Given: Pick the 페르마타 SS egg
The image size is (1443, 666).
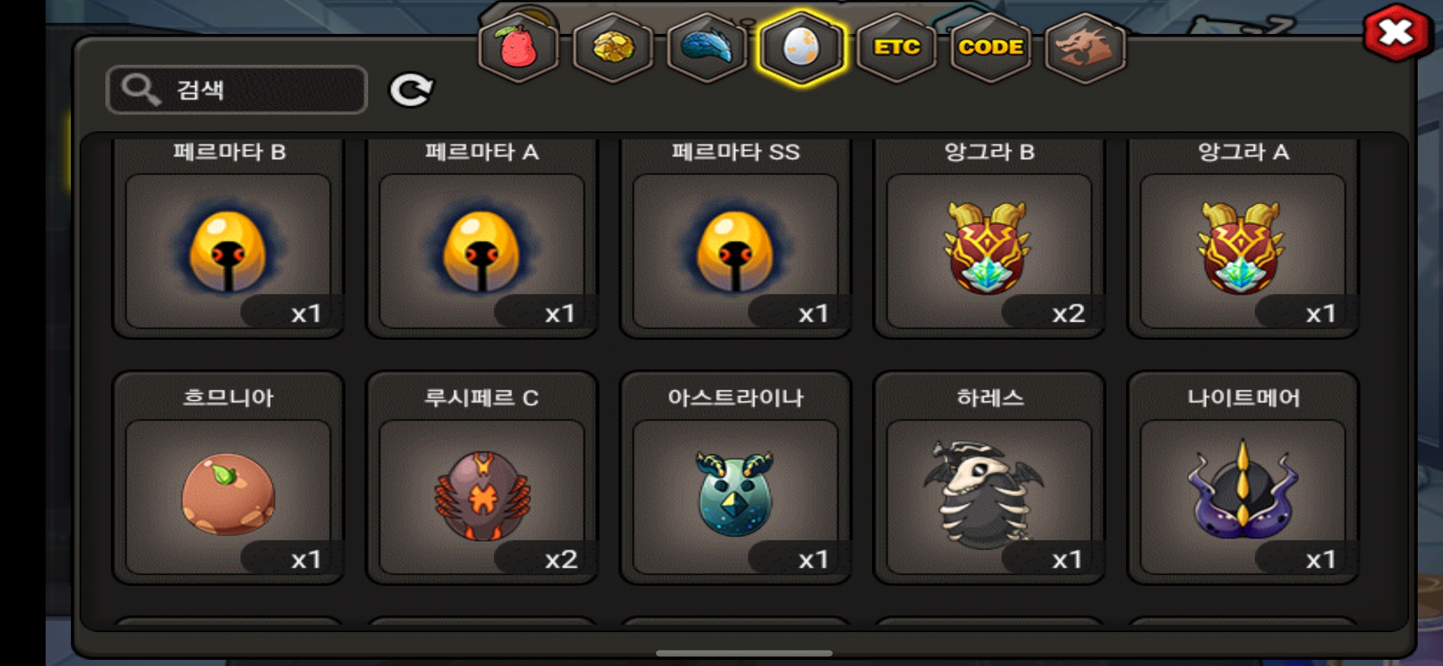Looking at the screenshot, I should (736, 237).
